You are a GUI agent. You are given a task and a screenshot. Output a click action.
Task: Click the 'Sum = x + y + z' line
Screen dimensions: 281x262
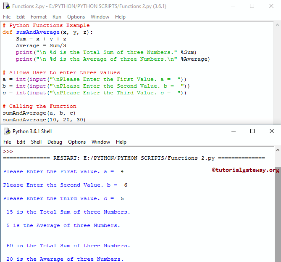click(41, 39)
